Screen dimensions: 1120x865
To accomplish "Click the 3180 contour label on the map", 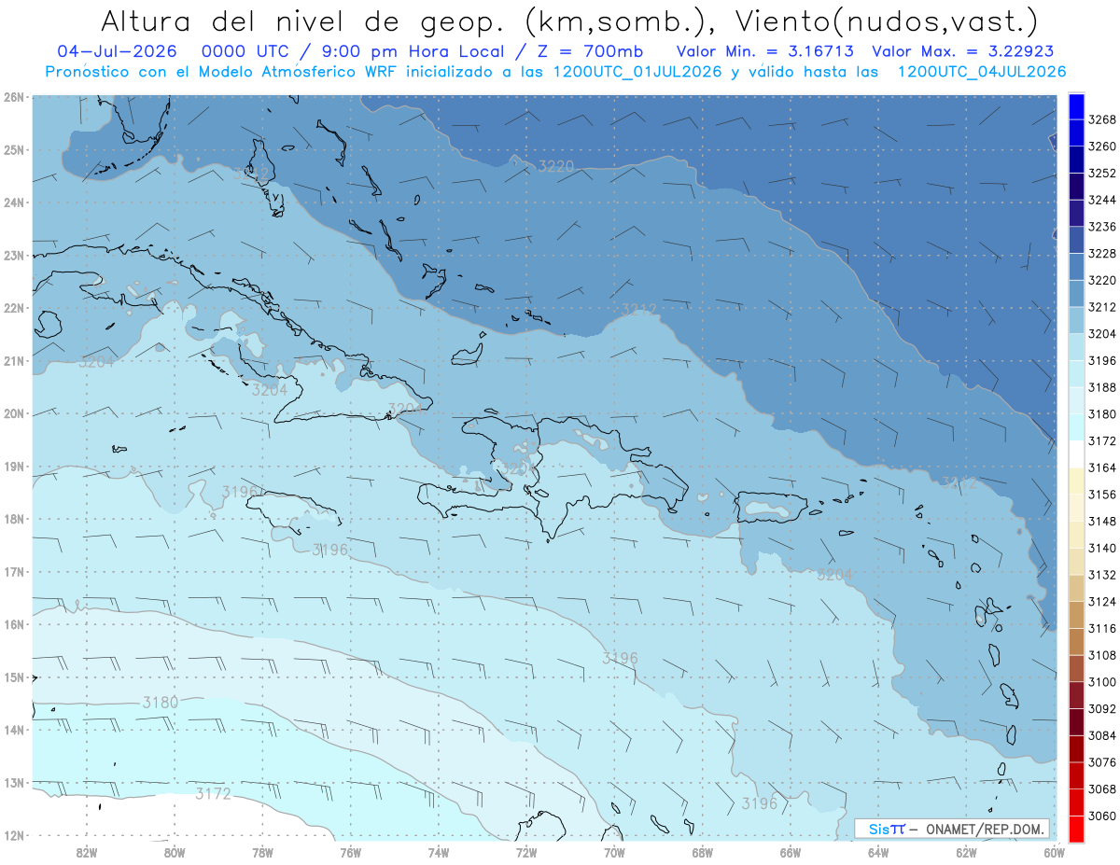I will pos(161,702).
